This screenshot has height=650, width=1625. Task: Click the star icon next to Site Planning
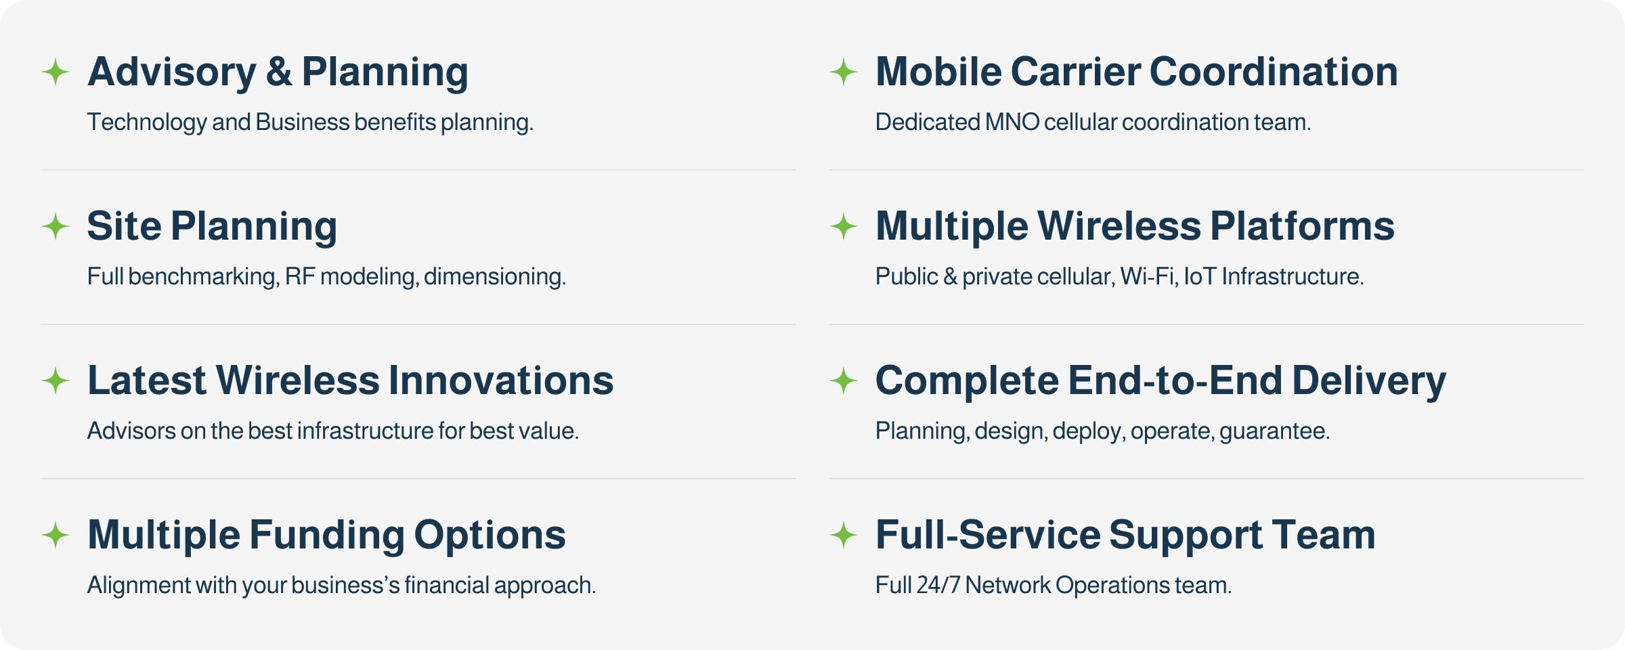(x=56, y=226)
